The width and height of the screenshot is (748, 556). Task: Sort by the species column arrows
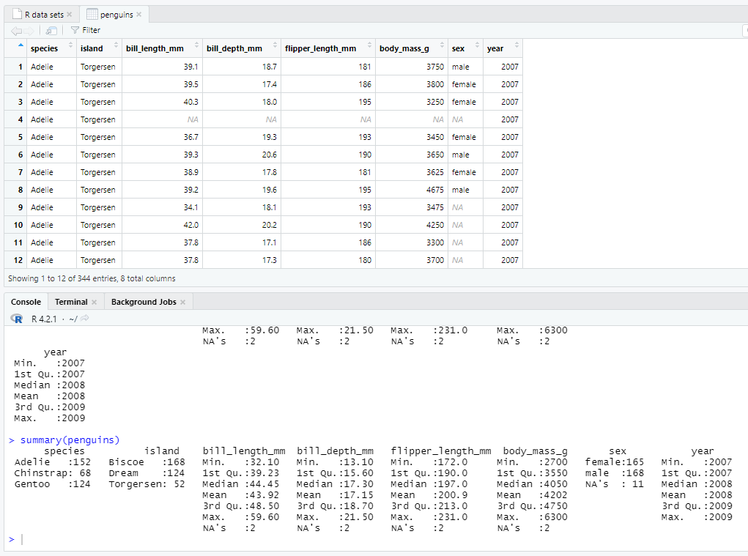70,45
